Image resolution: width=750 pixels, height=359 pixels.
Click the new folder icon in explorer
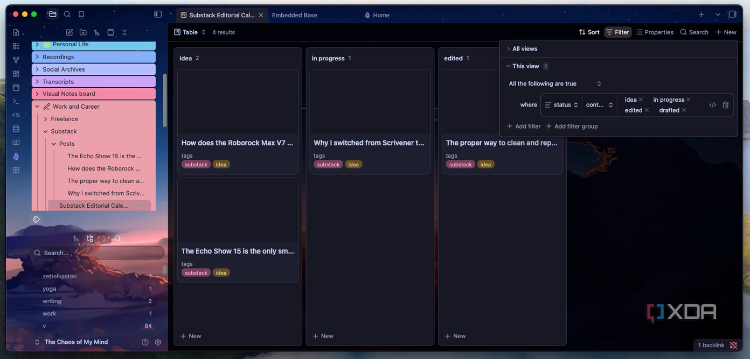[x=83, y=32]
